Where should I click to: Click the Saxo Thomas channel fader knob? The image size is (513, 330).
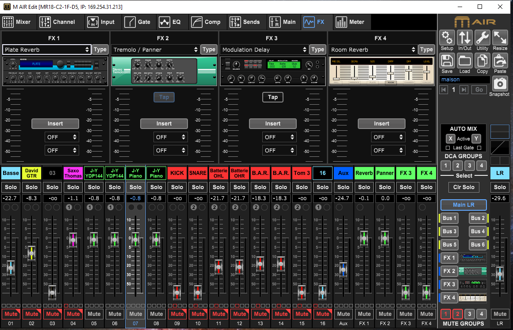(x=73, y=240)
